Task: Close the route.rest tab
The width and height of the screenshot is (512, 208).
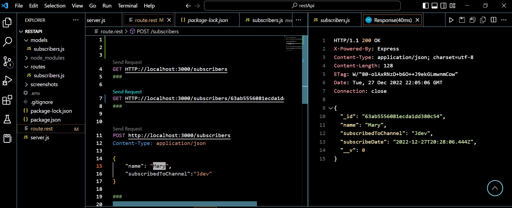Action: click(169, 20)
